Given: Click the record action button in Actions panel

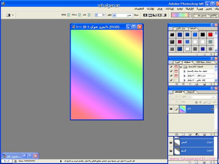Looking at the screenshot, I should 183,84.
